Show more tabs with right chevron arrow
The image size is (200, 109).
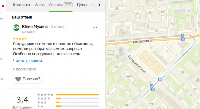[99, 5]
